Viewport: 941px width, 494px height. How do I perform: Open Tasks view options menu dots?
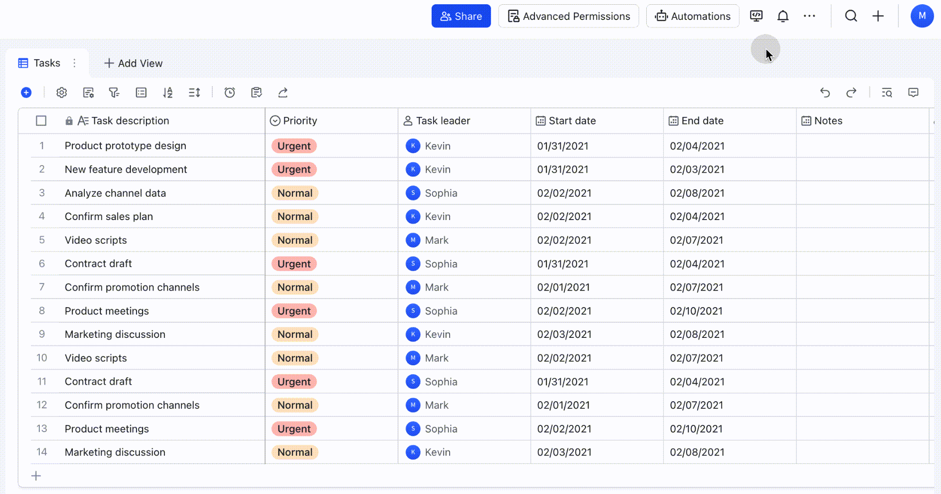click(x=74, y=63)
